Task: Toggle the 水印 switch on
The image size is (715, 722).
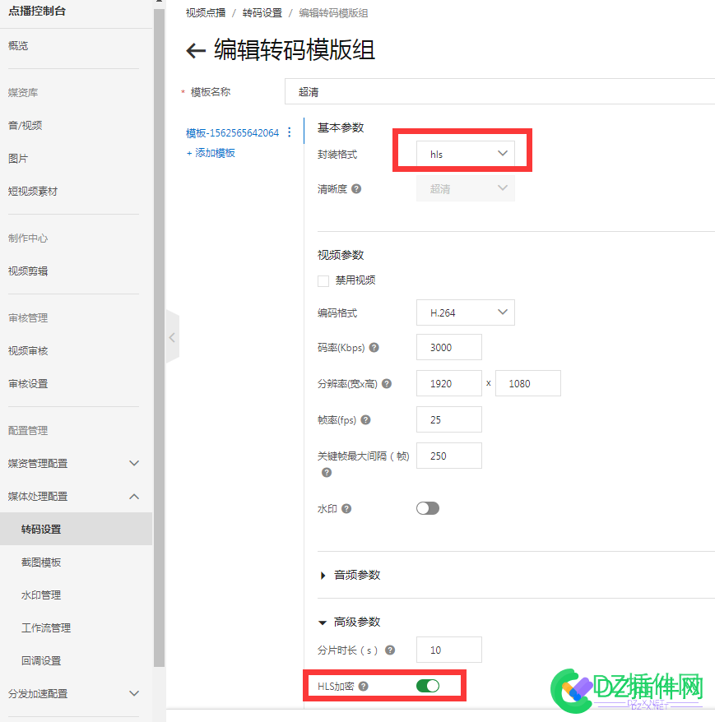Action: coord(428,508)
